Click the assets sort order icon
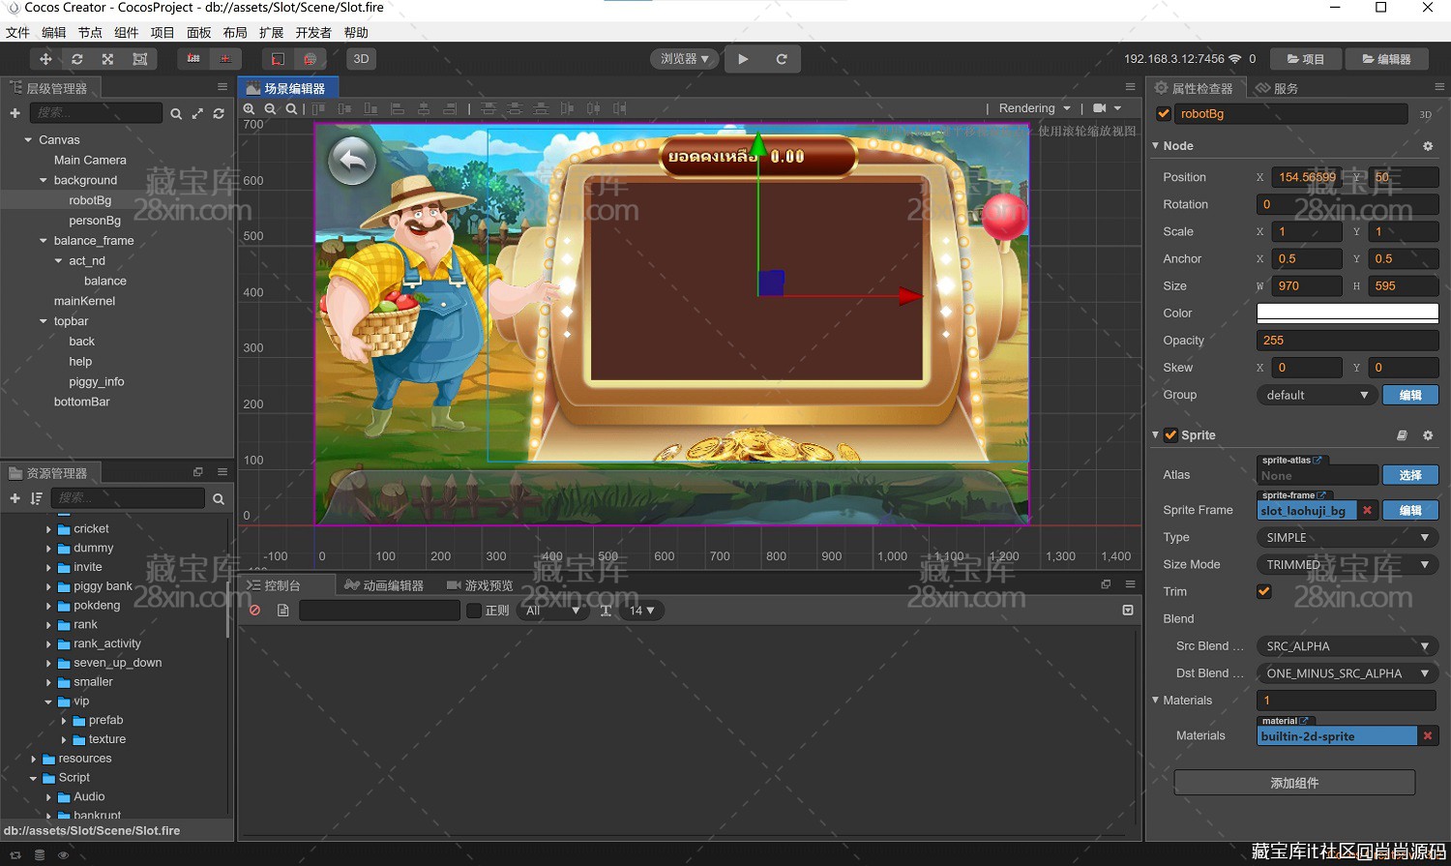The height and width of the screenshot is (866, 1451). pos(36,498)
